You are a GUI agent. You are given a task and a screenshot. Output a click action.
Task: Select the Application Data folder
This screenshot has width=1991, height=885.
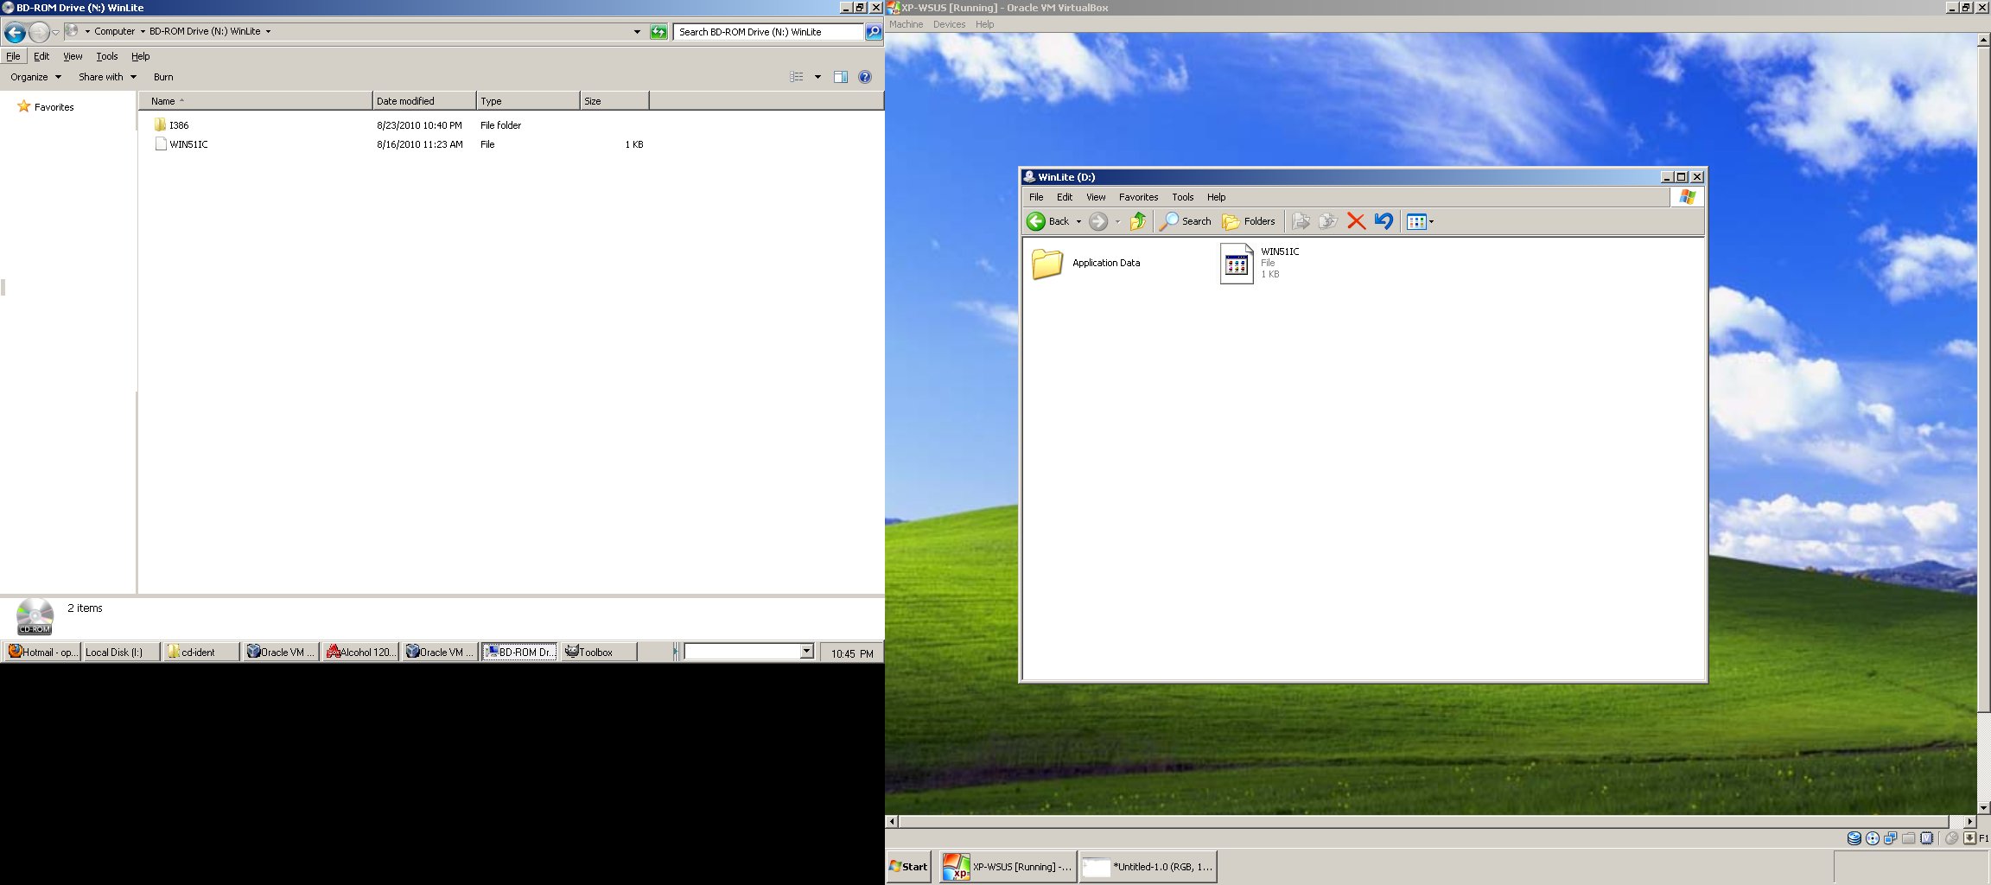click(1086, 263)
